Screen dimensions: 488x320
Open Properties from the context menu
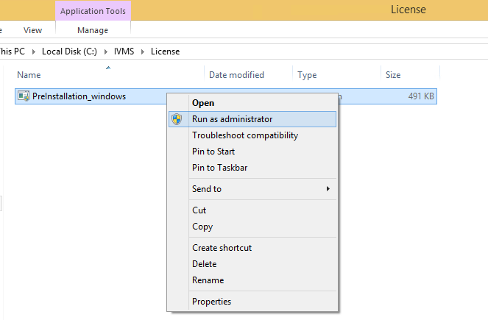tap(252, 302)
